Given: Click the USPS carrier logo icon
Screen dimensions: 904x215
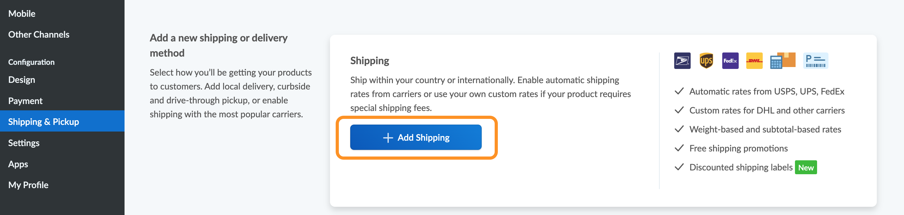Looking at the screenshot, I should click(682, 61).
